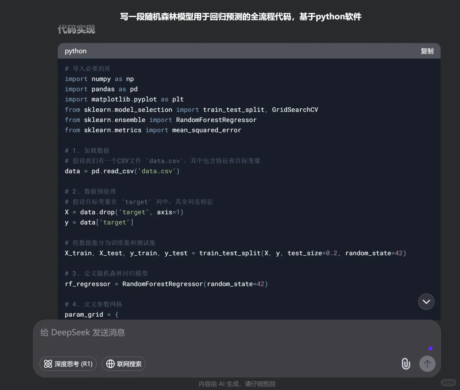This screenshot has width=460, height=390.
Task: Copy the code with 复制 button
Action: coord(427,51)
